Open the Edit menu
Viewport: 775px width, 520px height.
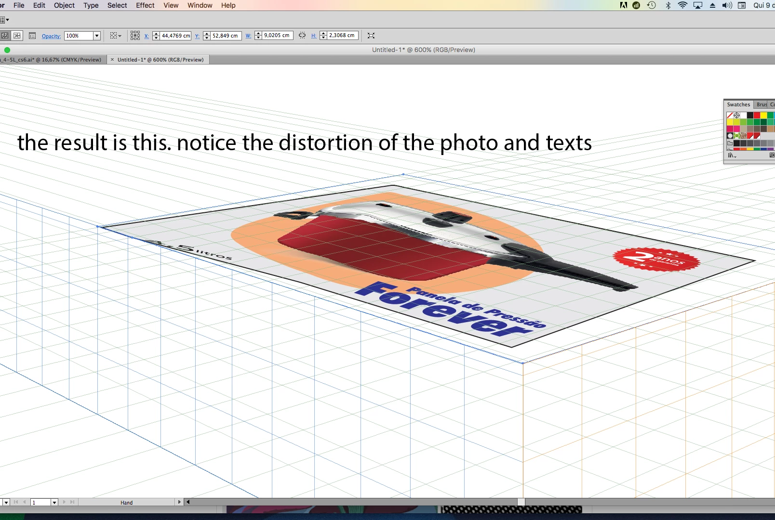(x=39, y=5)
